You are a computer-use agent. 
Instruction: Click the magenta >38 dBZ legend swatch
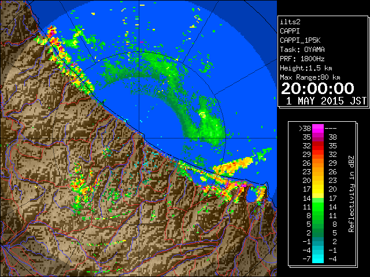[318, 128]
